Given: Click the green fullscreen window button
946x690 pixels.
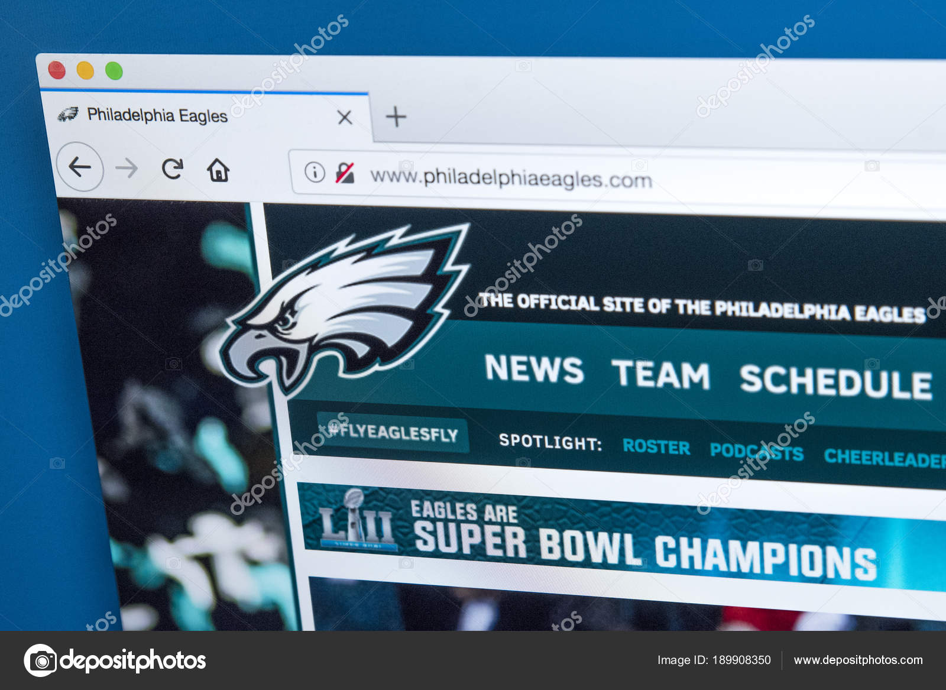Looking at the screenshot, I should [114, 71].
